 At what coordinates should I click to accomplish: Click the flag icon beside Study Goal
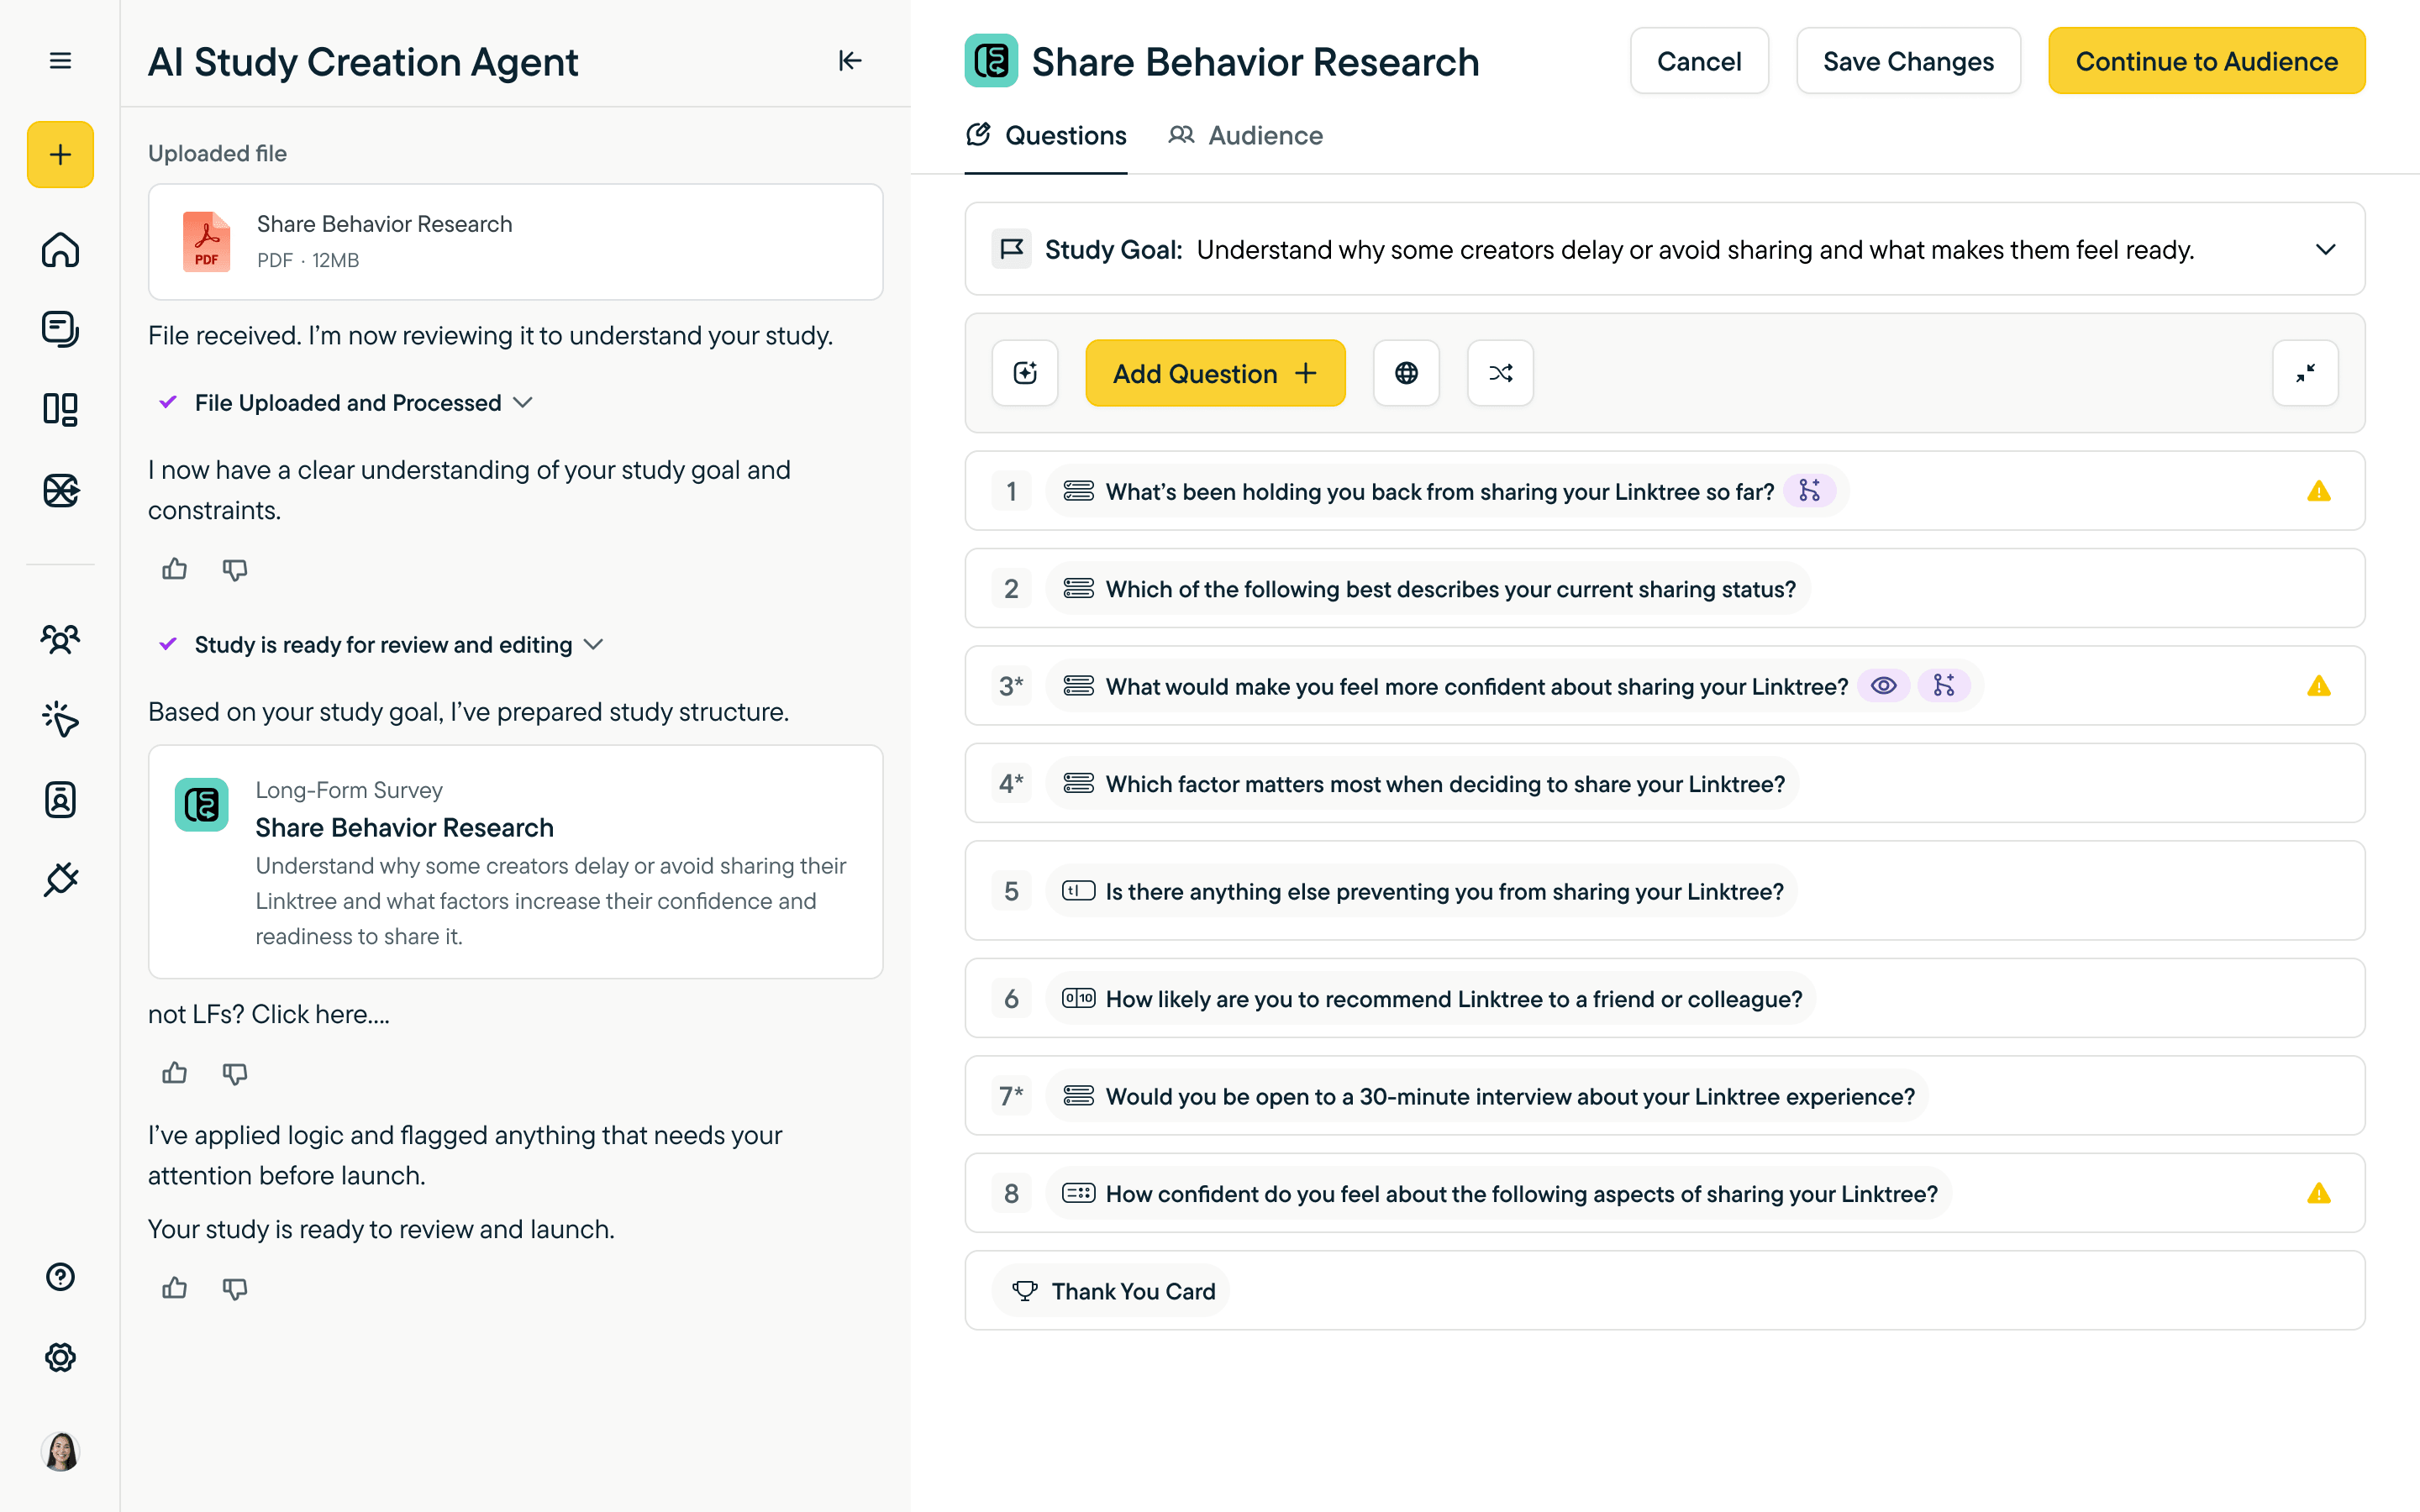tap(1011, 248)
